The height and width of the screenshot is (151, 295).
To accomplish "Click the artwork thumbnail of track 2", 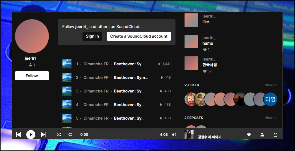I will tap(67, 77).
